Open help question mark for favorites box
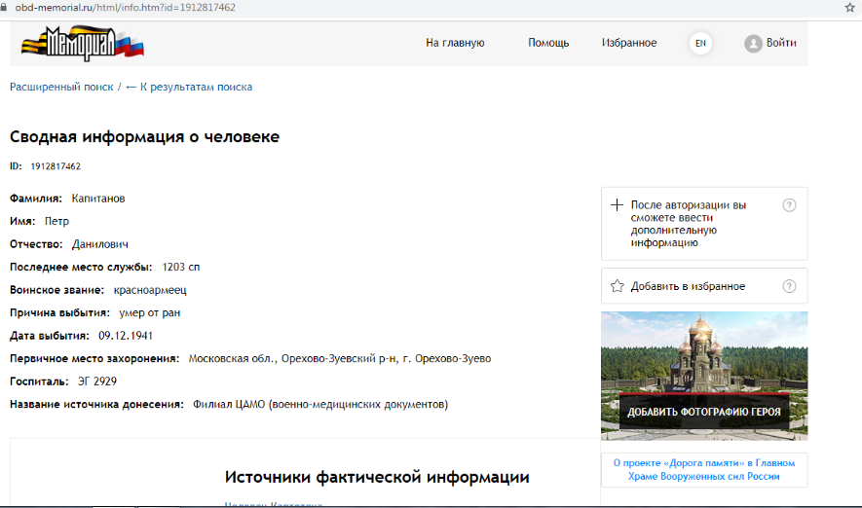The width and height of the screenshot is (862, 508). point(789,286)
